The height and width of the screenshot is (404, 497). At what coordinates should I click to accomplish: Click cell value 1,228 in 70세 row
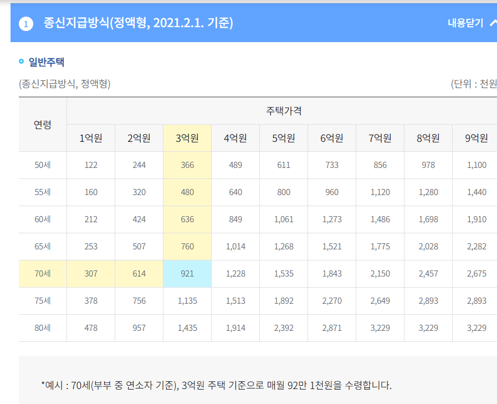click(235, 274)
